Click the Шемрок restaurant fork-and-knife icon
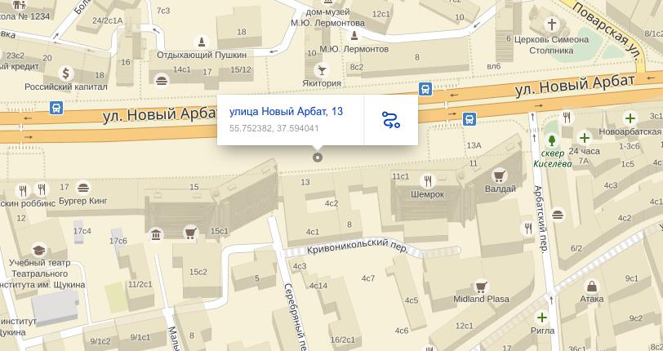 pyautogui.click(x=428, y=180)
